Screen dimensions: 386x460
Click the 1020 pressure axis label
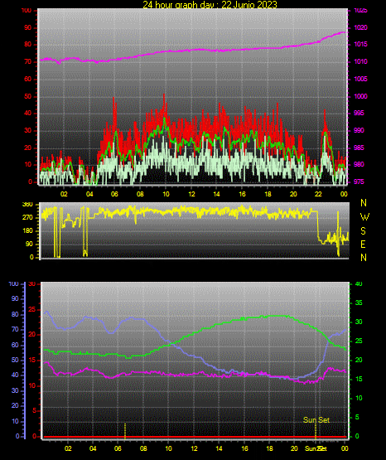[360, 27]
